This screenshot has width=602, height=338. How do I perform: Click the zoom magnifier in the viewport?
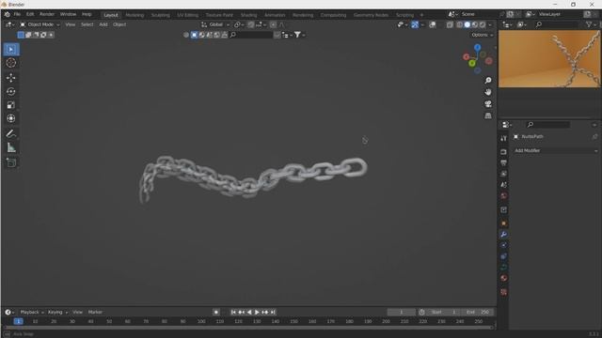click(488, 81)
